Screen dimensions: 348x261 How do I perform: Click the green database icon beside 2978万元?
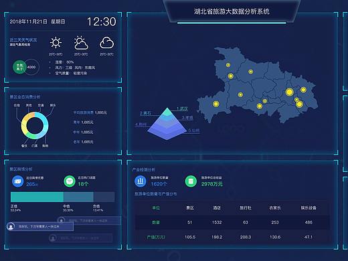[191, 181]
